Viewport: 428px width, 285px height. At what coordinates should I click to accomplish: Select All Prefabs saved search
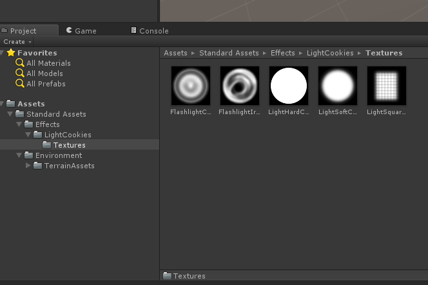click(46, 84)
